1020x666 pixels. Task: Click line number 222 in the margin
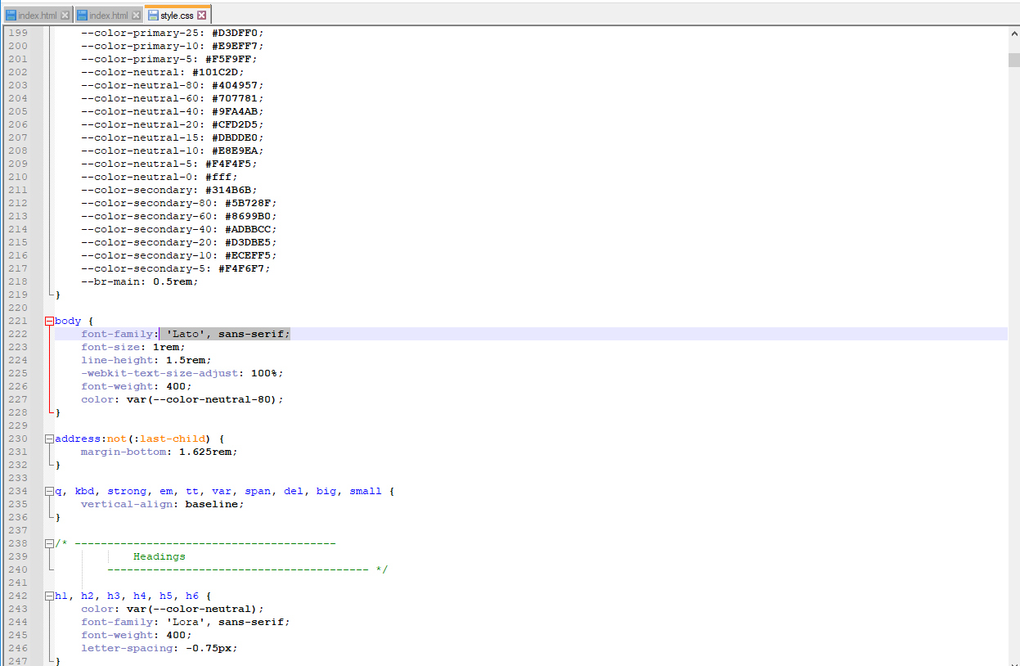click(18, 334)
